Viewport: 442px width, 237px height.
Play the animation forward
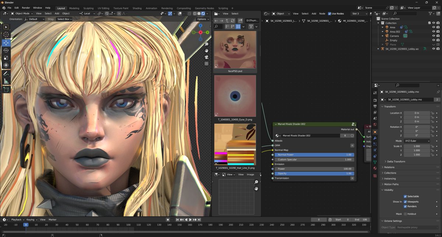[x=190, y=220]
